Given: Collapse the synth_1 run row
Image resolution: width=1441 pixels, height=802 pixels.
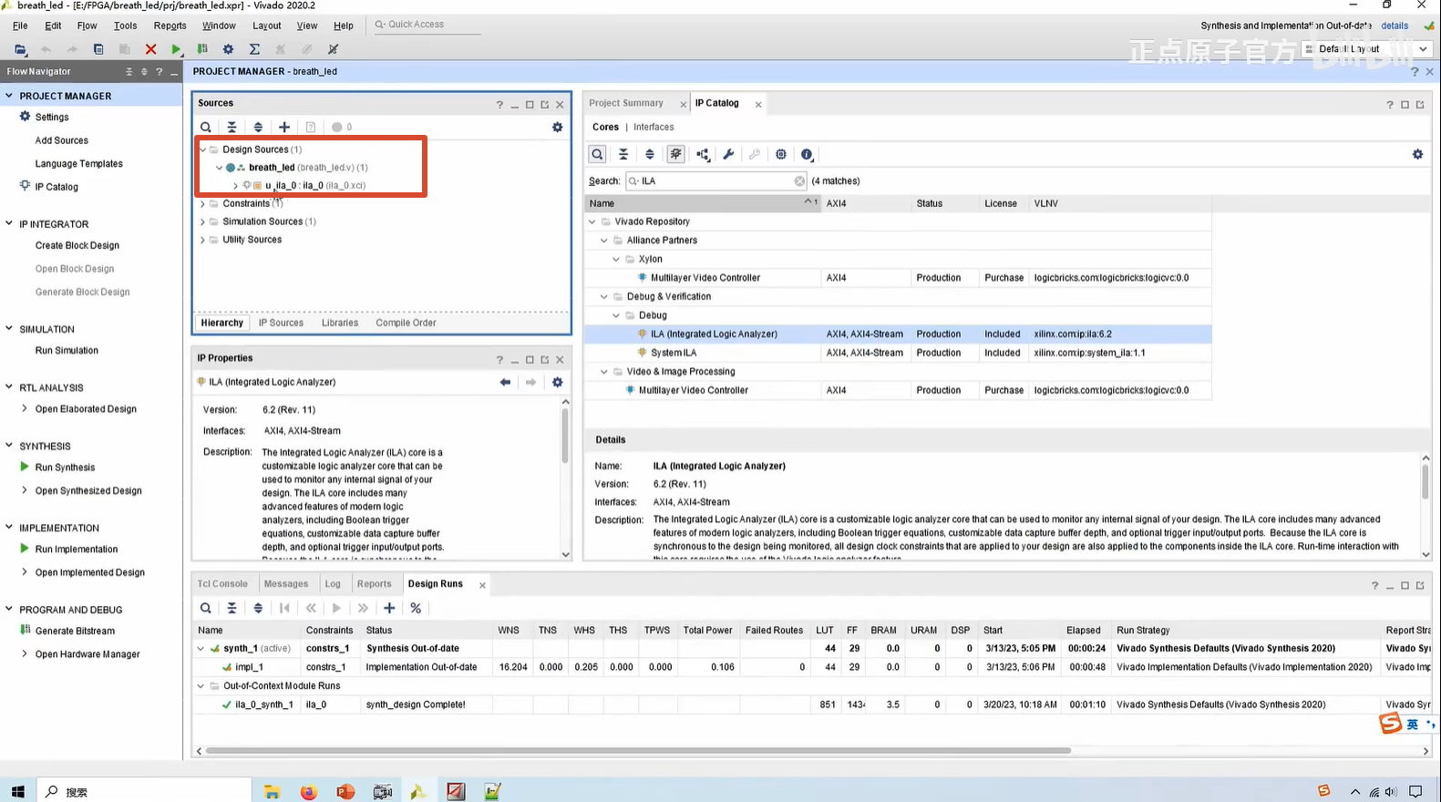Looking at the screenshot, I should [x=201, y=649].
